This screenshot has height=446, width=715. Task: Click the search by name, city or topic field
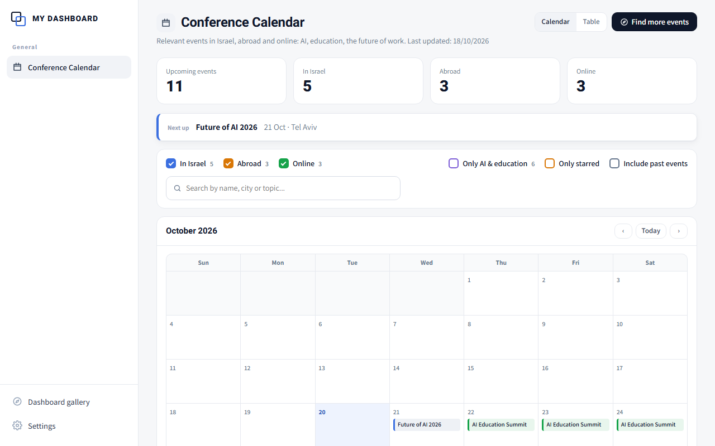[x=283, y=188]
